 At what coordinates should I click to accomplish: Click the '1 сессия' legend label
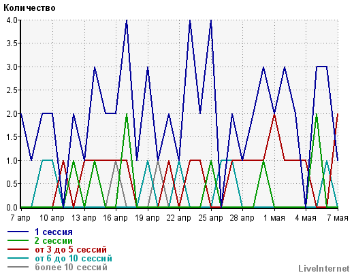pos(54,232)
